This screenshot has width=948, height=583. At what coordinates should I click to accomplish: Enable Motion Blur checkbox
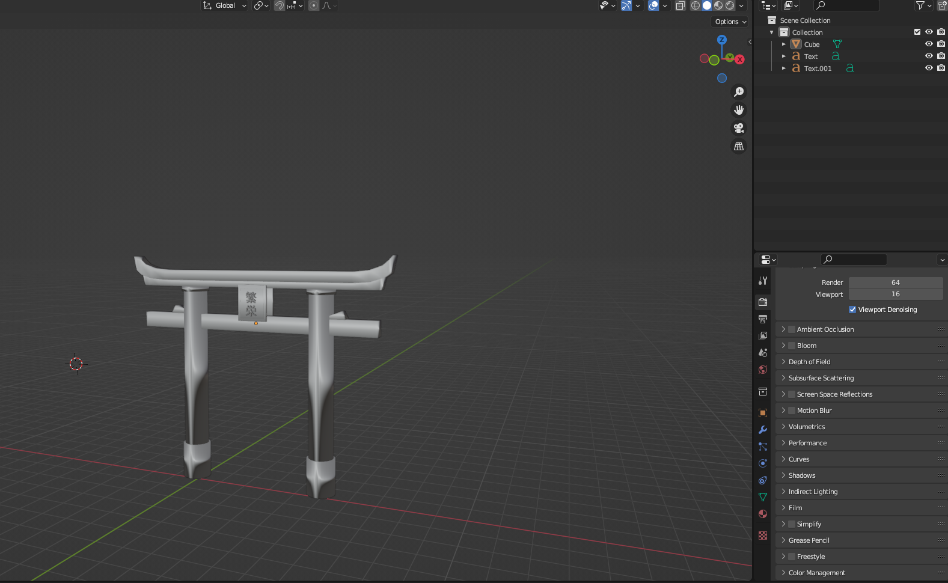(x=792, y=411)
